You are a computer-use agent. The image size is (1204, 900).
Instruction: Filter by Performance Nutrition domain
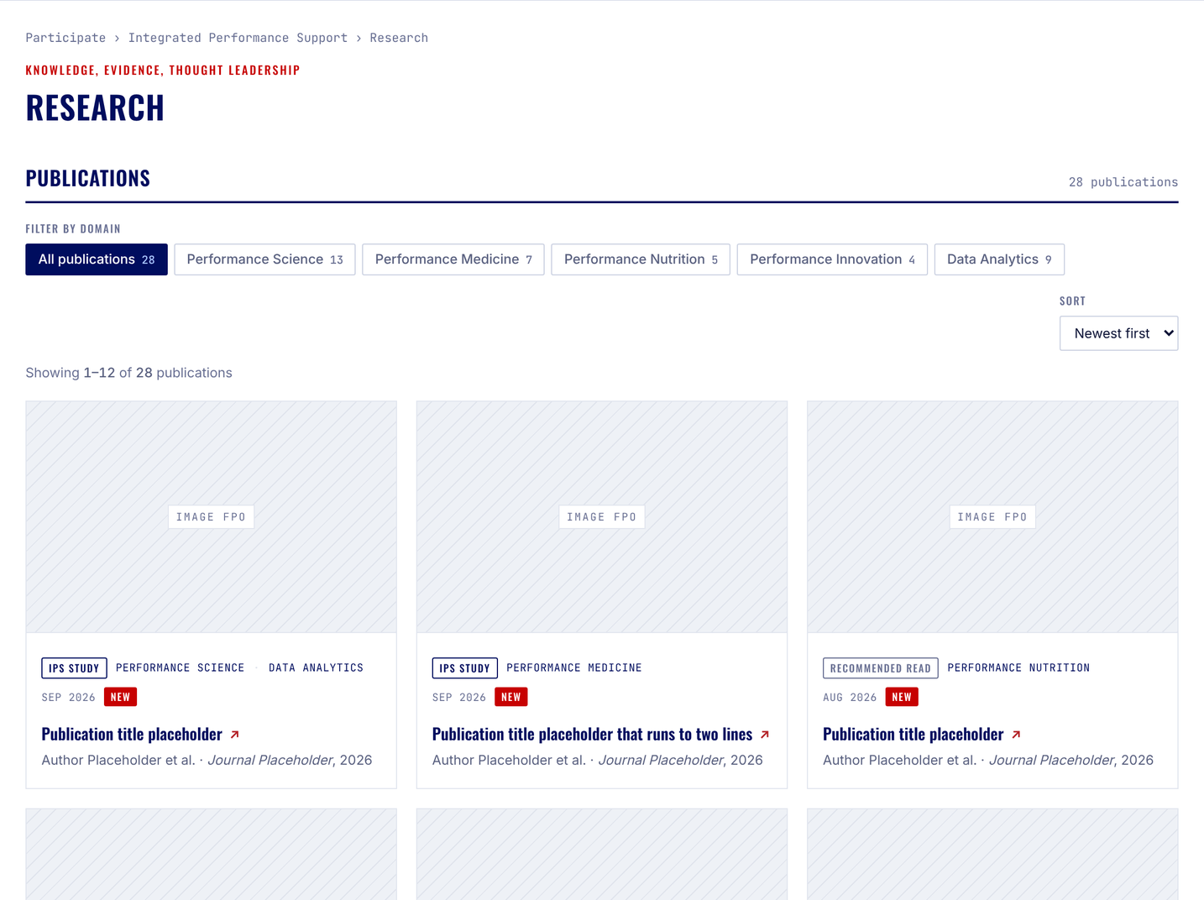coord(641,259)
